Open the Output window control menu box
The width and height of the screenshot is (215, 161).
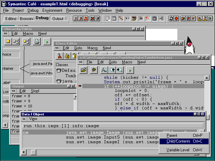point(13,91)
